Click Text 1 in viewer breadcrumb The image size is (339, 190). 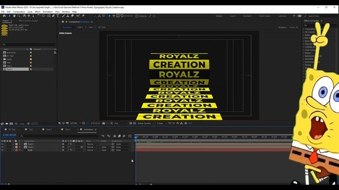click(x=80, y=27)
